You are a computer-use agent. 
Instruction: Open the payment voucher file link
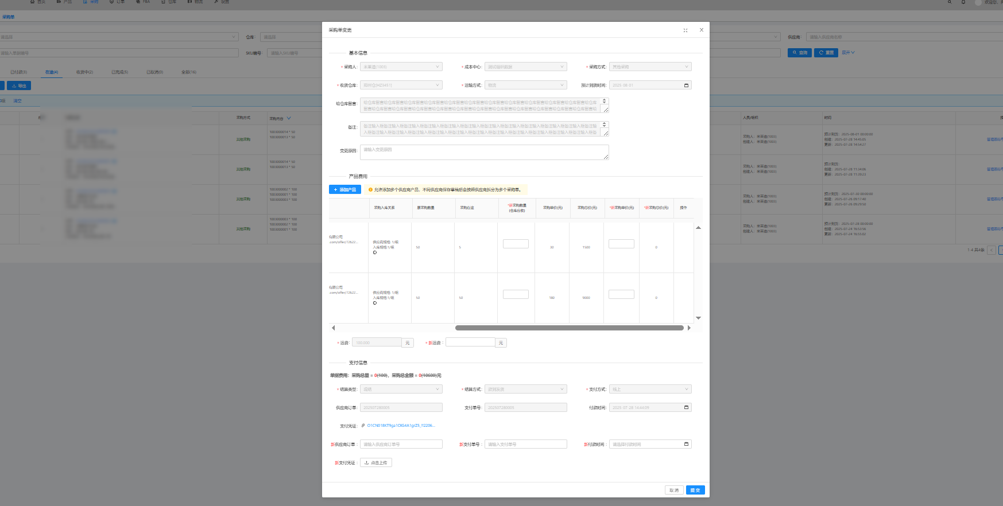(x=401, y=426)
